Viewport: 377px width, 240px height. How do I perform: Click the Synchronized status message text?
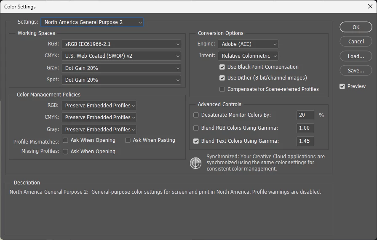pos(265,163)
